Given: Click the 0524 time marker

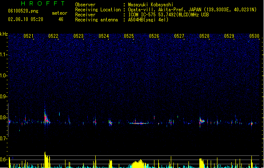Looking at the screenshot, I should [104, 36].
